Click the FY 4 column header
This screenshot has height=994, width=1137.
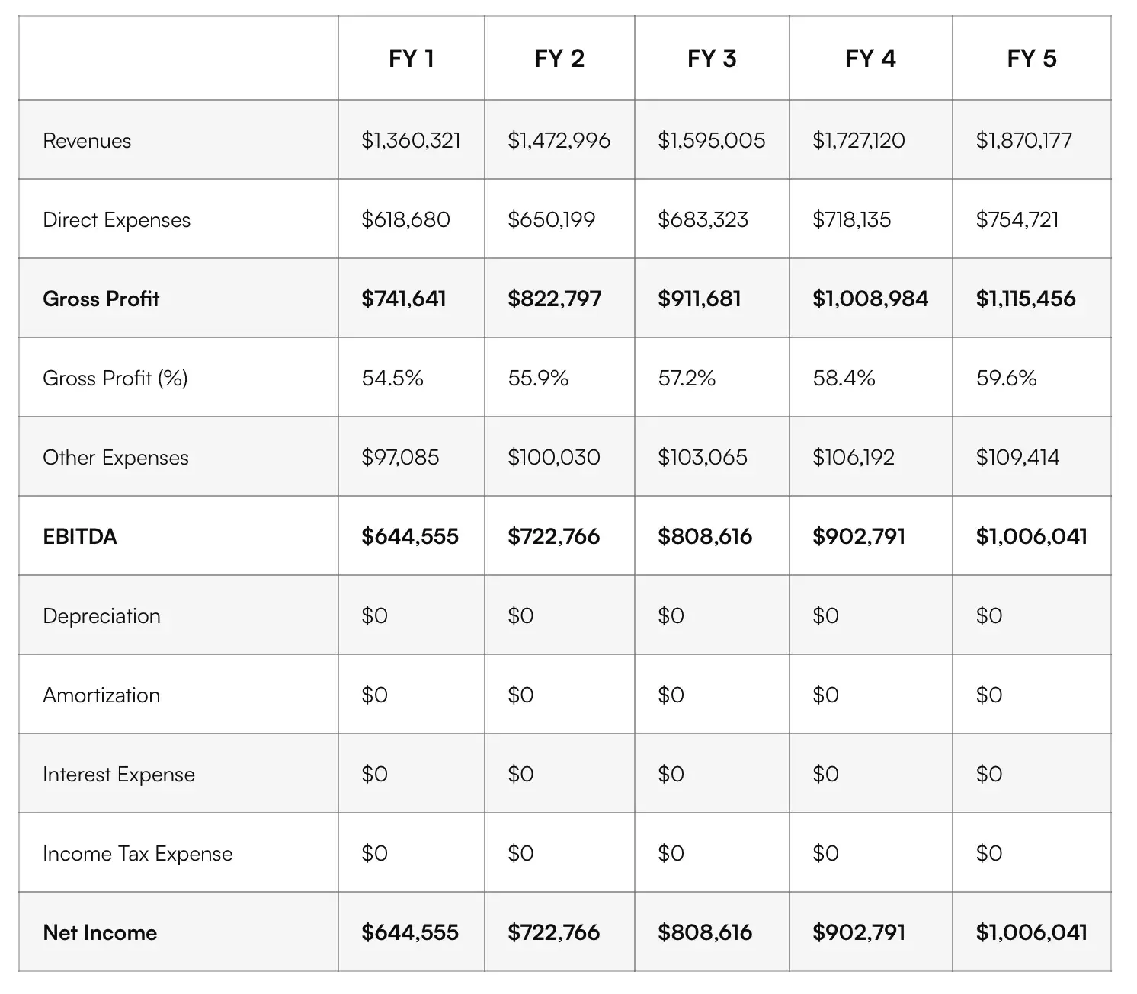[x=870, y=59]
